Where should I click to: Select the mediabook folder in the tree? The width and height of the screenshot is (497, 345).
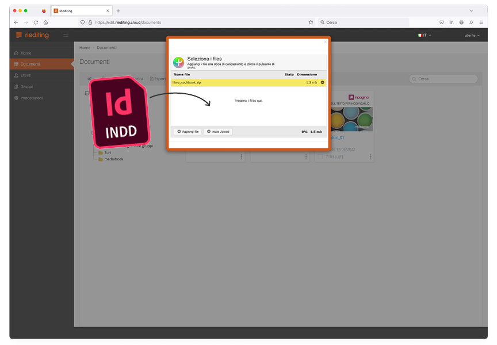click(x=113, y=159)
